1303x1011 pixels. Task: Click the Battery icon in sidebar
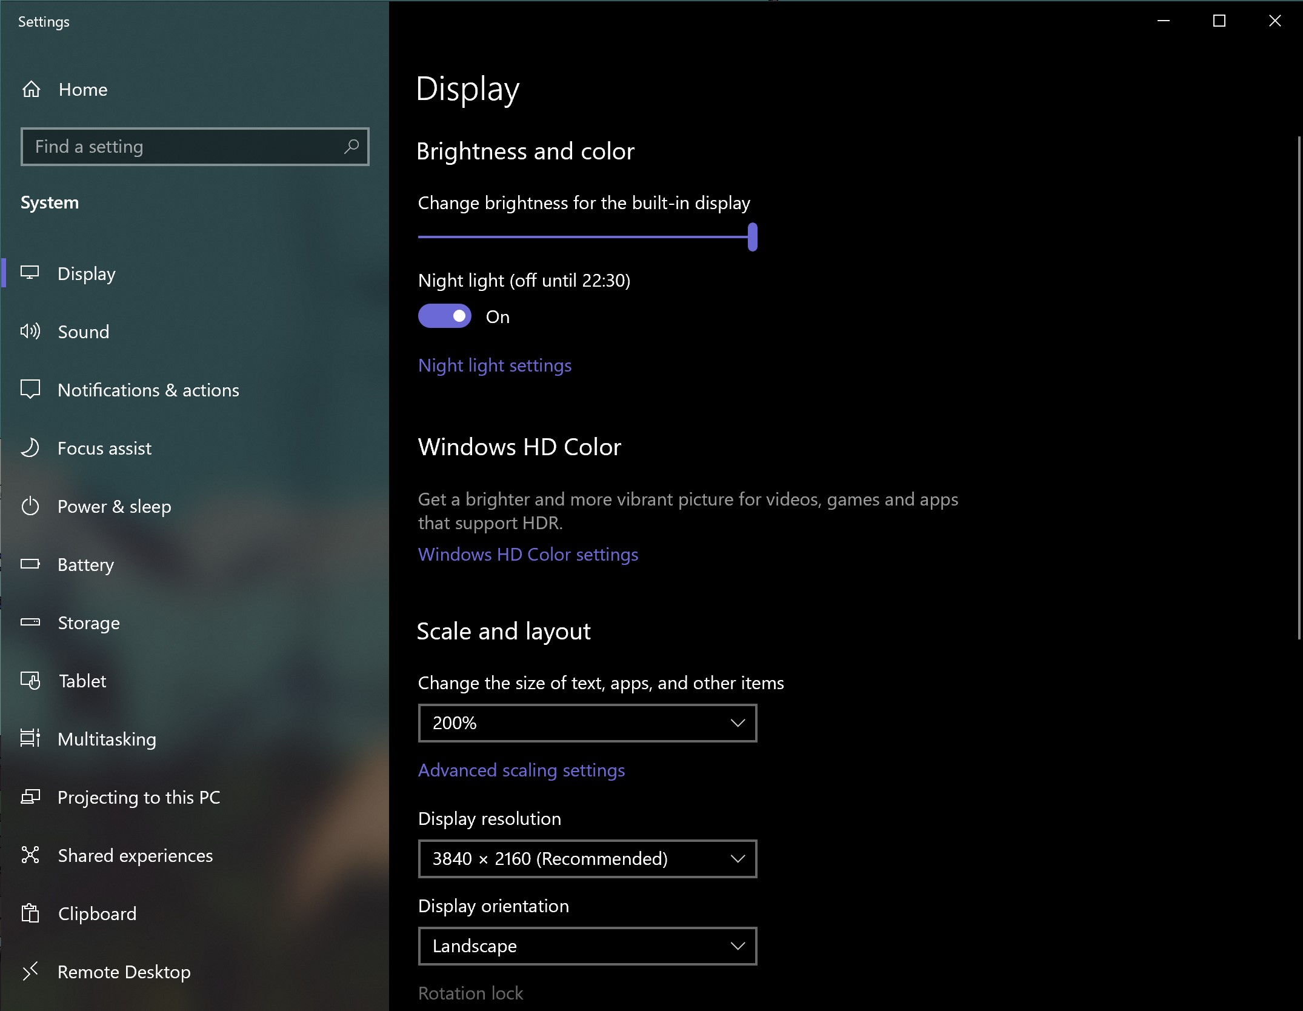(x=30, y=564)
